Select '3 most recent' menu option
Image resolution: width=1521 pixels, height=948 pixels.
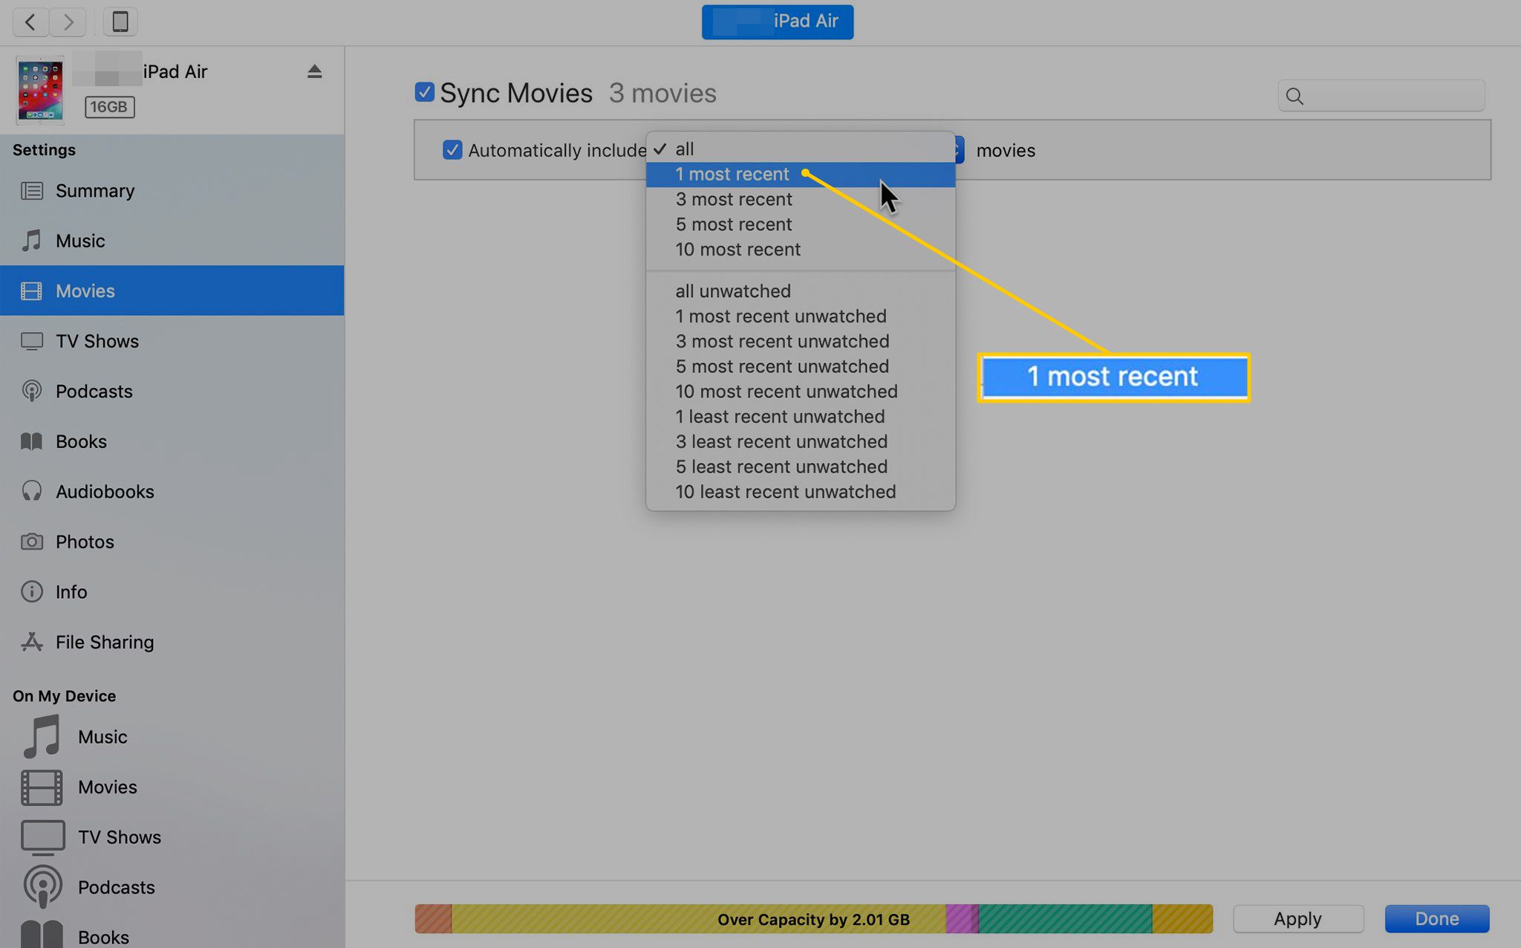(x=801, y=199)
